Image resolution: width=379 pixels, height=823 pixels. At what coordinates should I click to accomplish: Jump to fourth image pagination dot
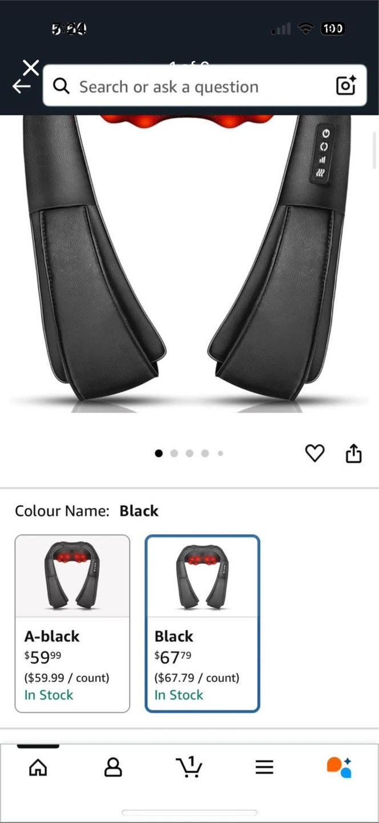click(205, 453)
